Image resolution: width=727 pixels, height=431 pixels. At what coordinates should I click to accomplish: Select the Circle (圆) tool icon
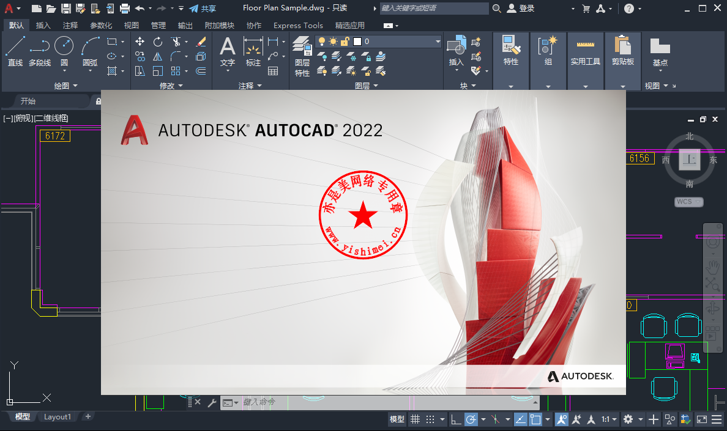[64, 46]
